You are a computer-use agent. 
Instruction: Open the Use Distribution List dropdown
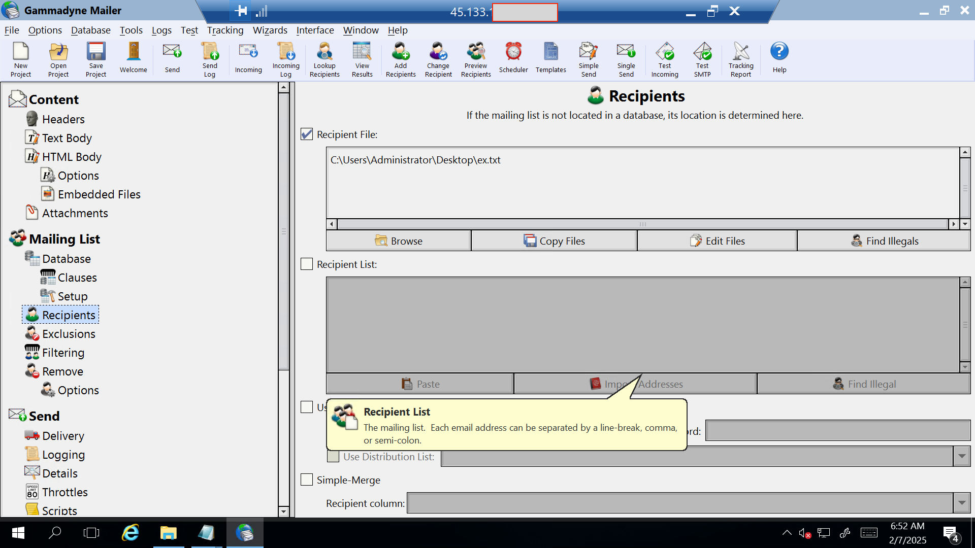pos(962,457)
